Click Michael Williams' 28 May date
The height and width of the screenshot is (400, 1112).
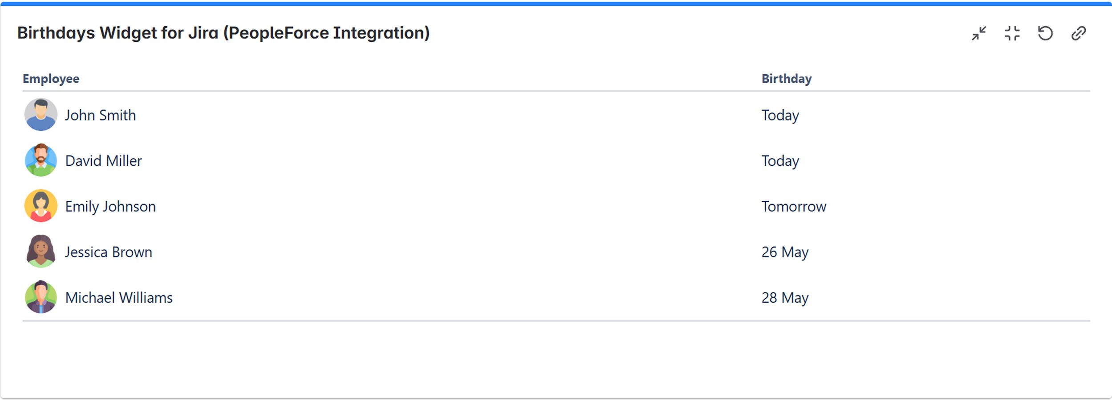pyautogui.click(x=785, y=298)
